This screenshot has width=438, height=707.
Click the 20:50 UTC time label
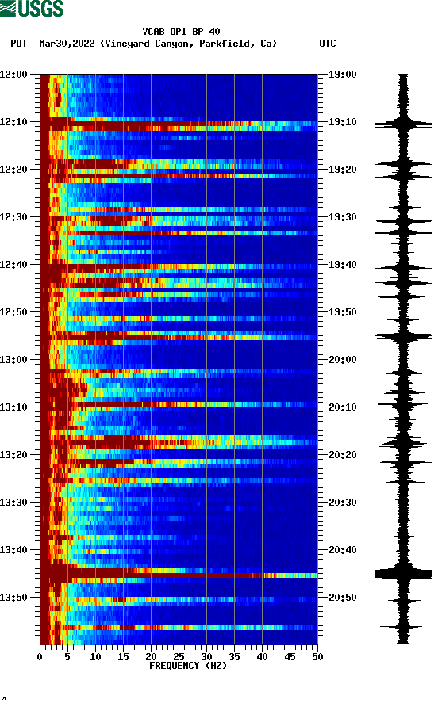[x=342, y=598]
